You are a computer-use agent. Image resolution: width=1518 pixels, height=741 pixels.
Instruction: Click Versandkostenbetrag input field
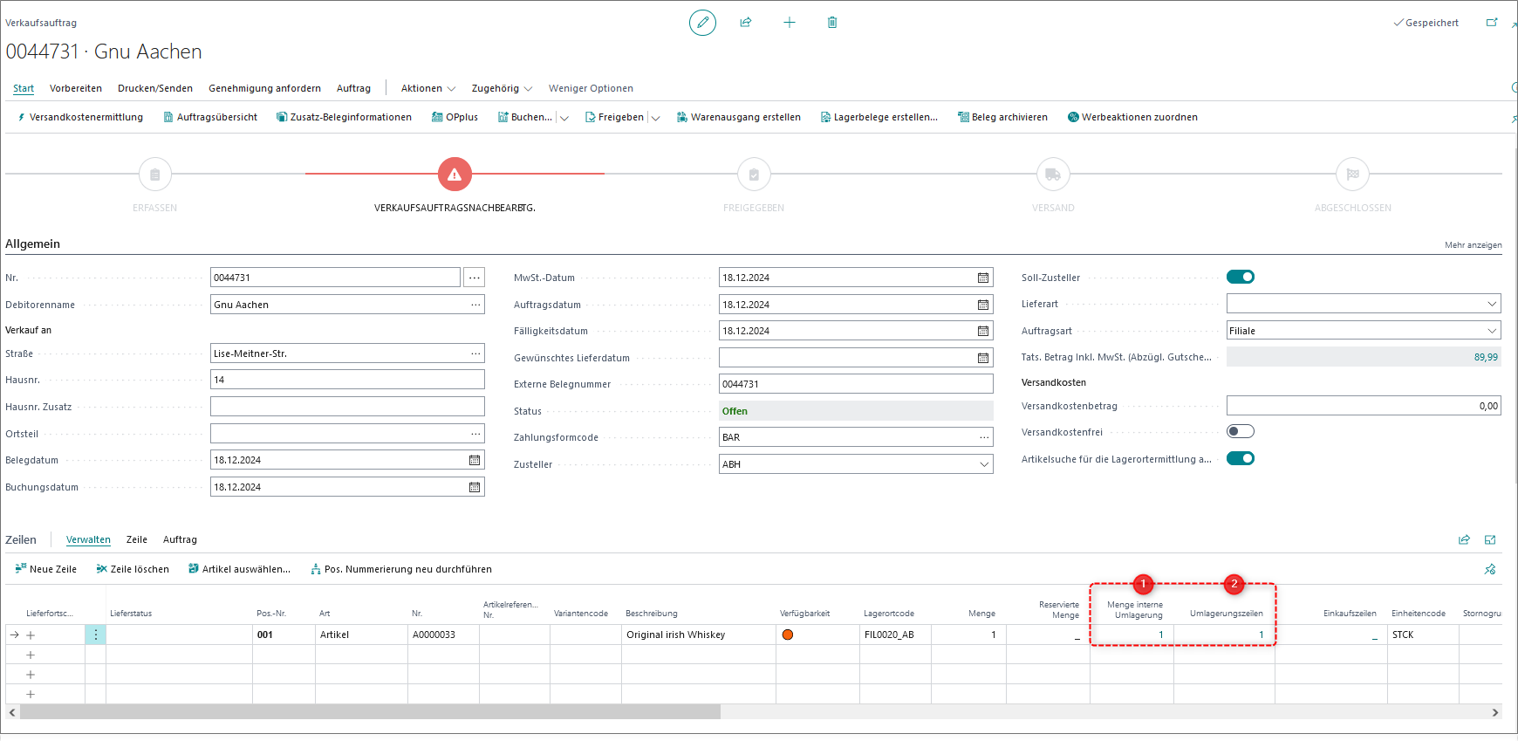pyautogui.click(x=1364, y=406)
